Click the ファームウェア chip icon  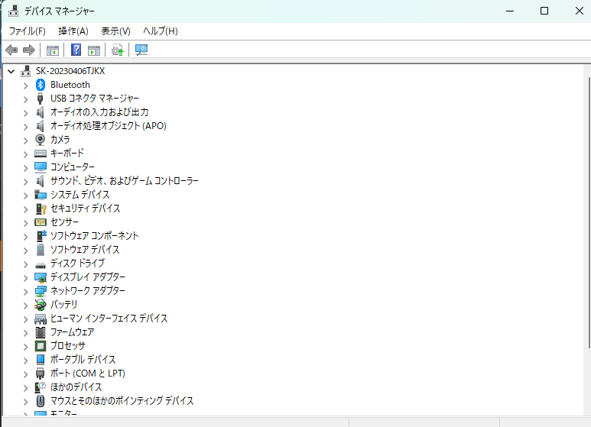(x=41, y=332)
